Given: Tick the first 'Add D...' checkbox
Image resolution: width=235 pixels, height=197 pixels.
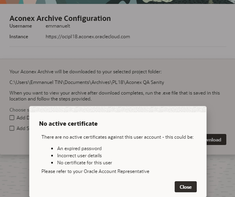Looking at the screenshot, I should 12,117.
